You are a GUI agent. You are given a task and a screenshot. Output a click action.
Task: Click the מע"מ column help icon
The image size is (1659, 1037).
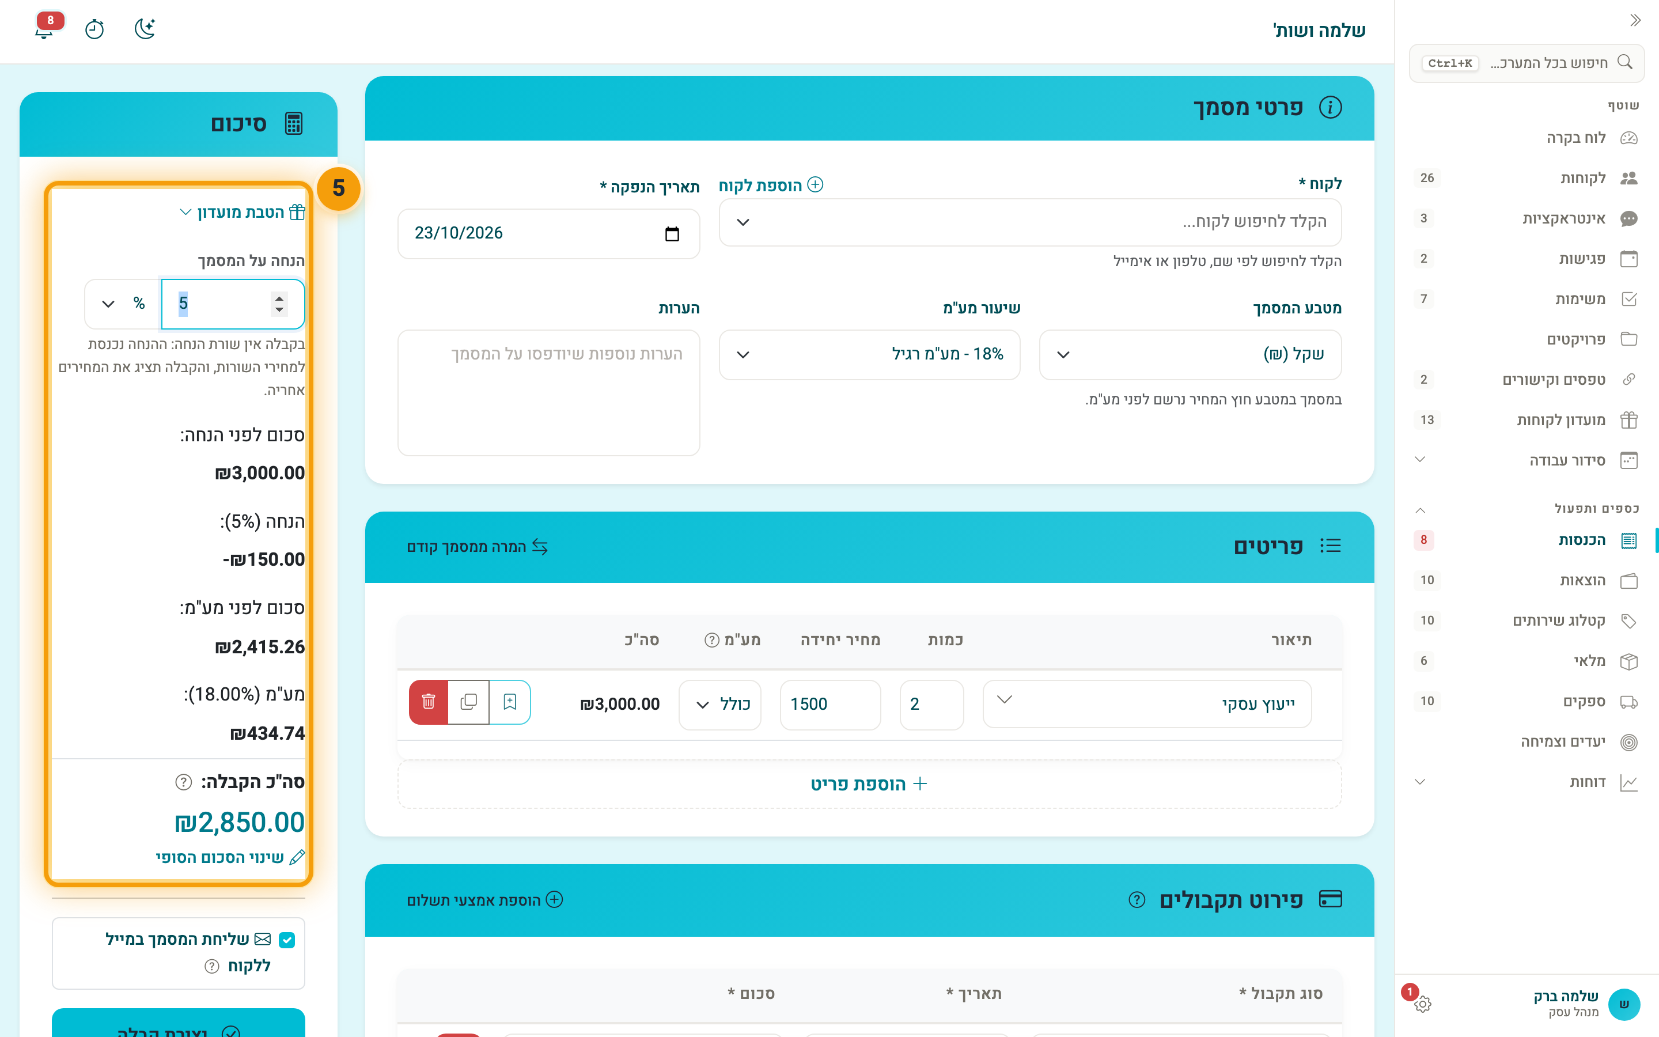click(711, 640)
